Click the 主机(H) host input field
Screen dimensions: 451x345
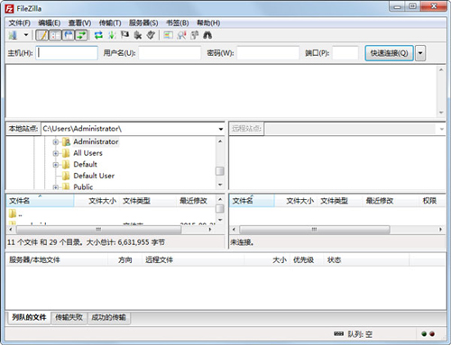(x=67, y=53)
